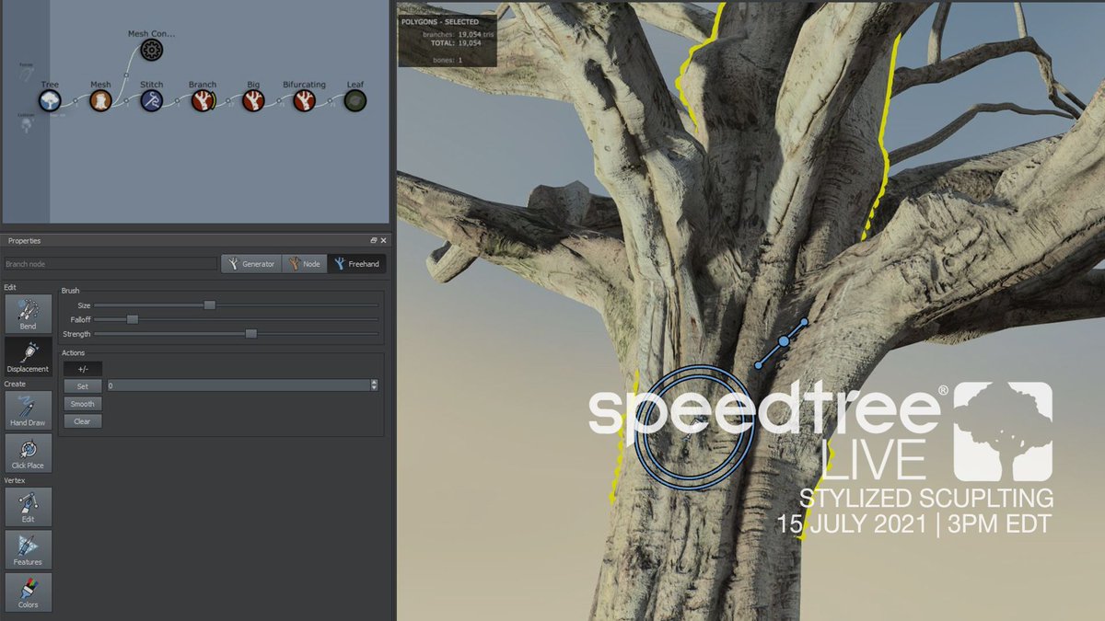Select the Bifurcating branch node

tap(305, 101)
